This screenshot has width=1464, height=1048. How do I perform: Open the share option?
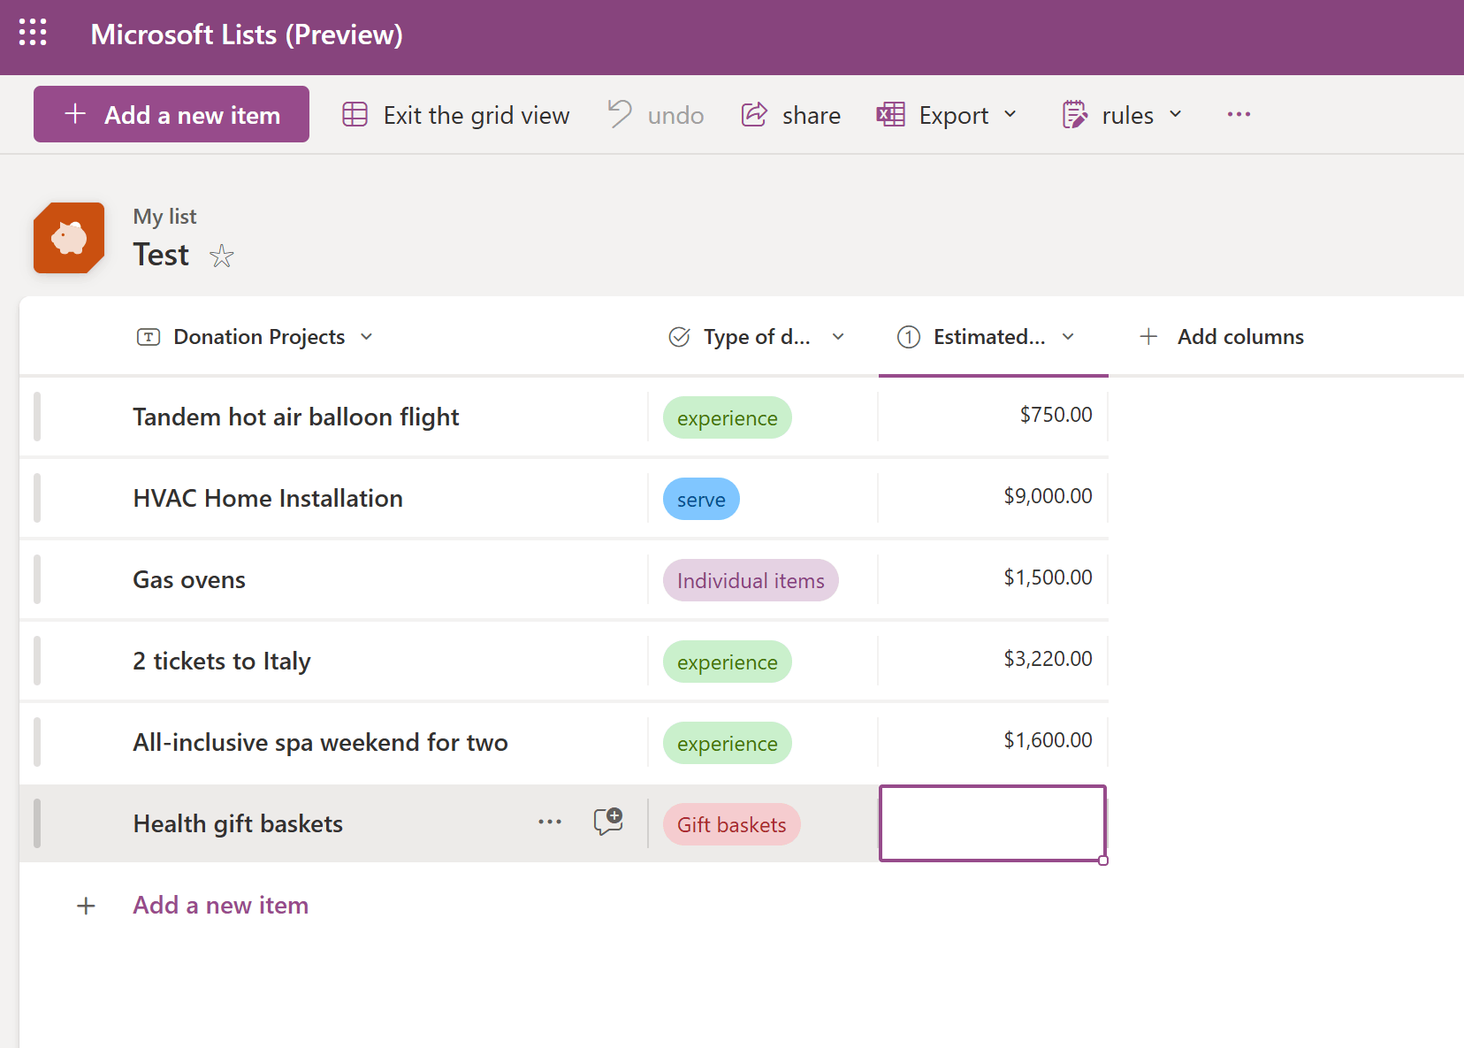791,115
